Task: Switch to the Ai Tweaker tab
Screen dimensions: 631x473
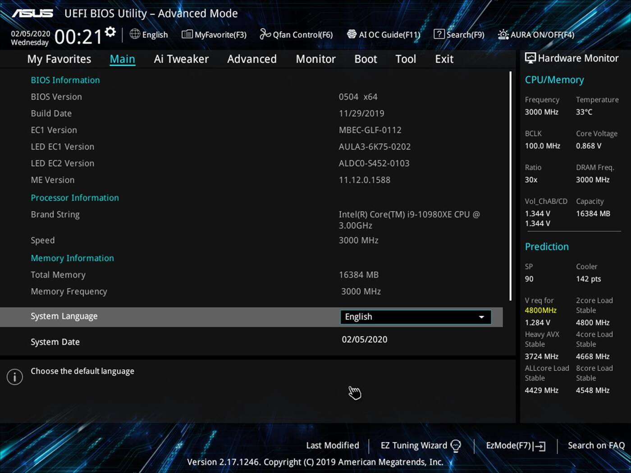Action: (x=181, y=59)
